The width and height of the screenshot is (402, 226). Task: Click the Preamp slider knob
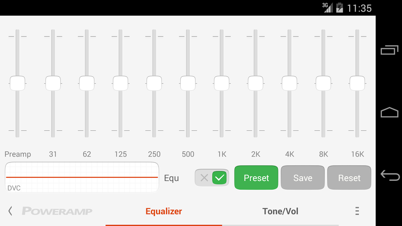[18, 83]
